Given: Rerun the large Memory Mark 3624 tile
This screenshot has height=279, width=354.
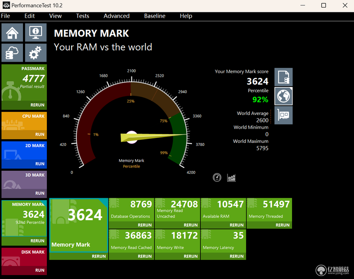Looking at the screenshot, I should pyautogui.click(x=79, y=256).
